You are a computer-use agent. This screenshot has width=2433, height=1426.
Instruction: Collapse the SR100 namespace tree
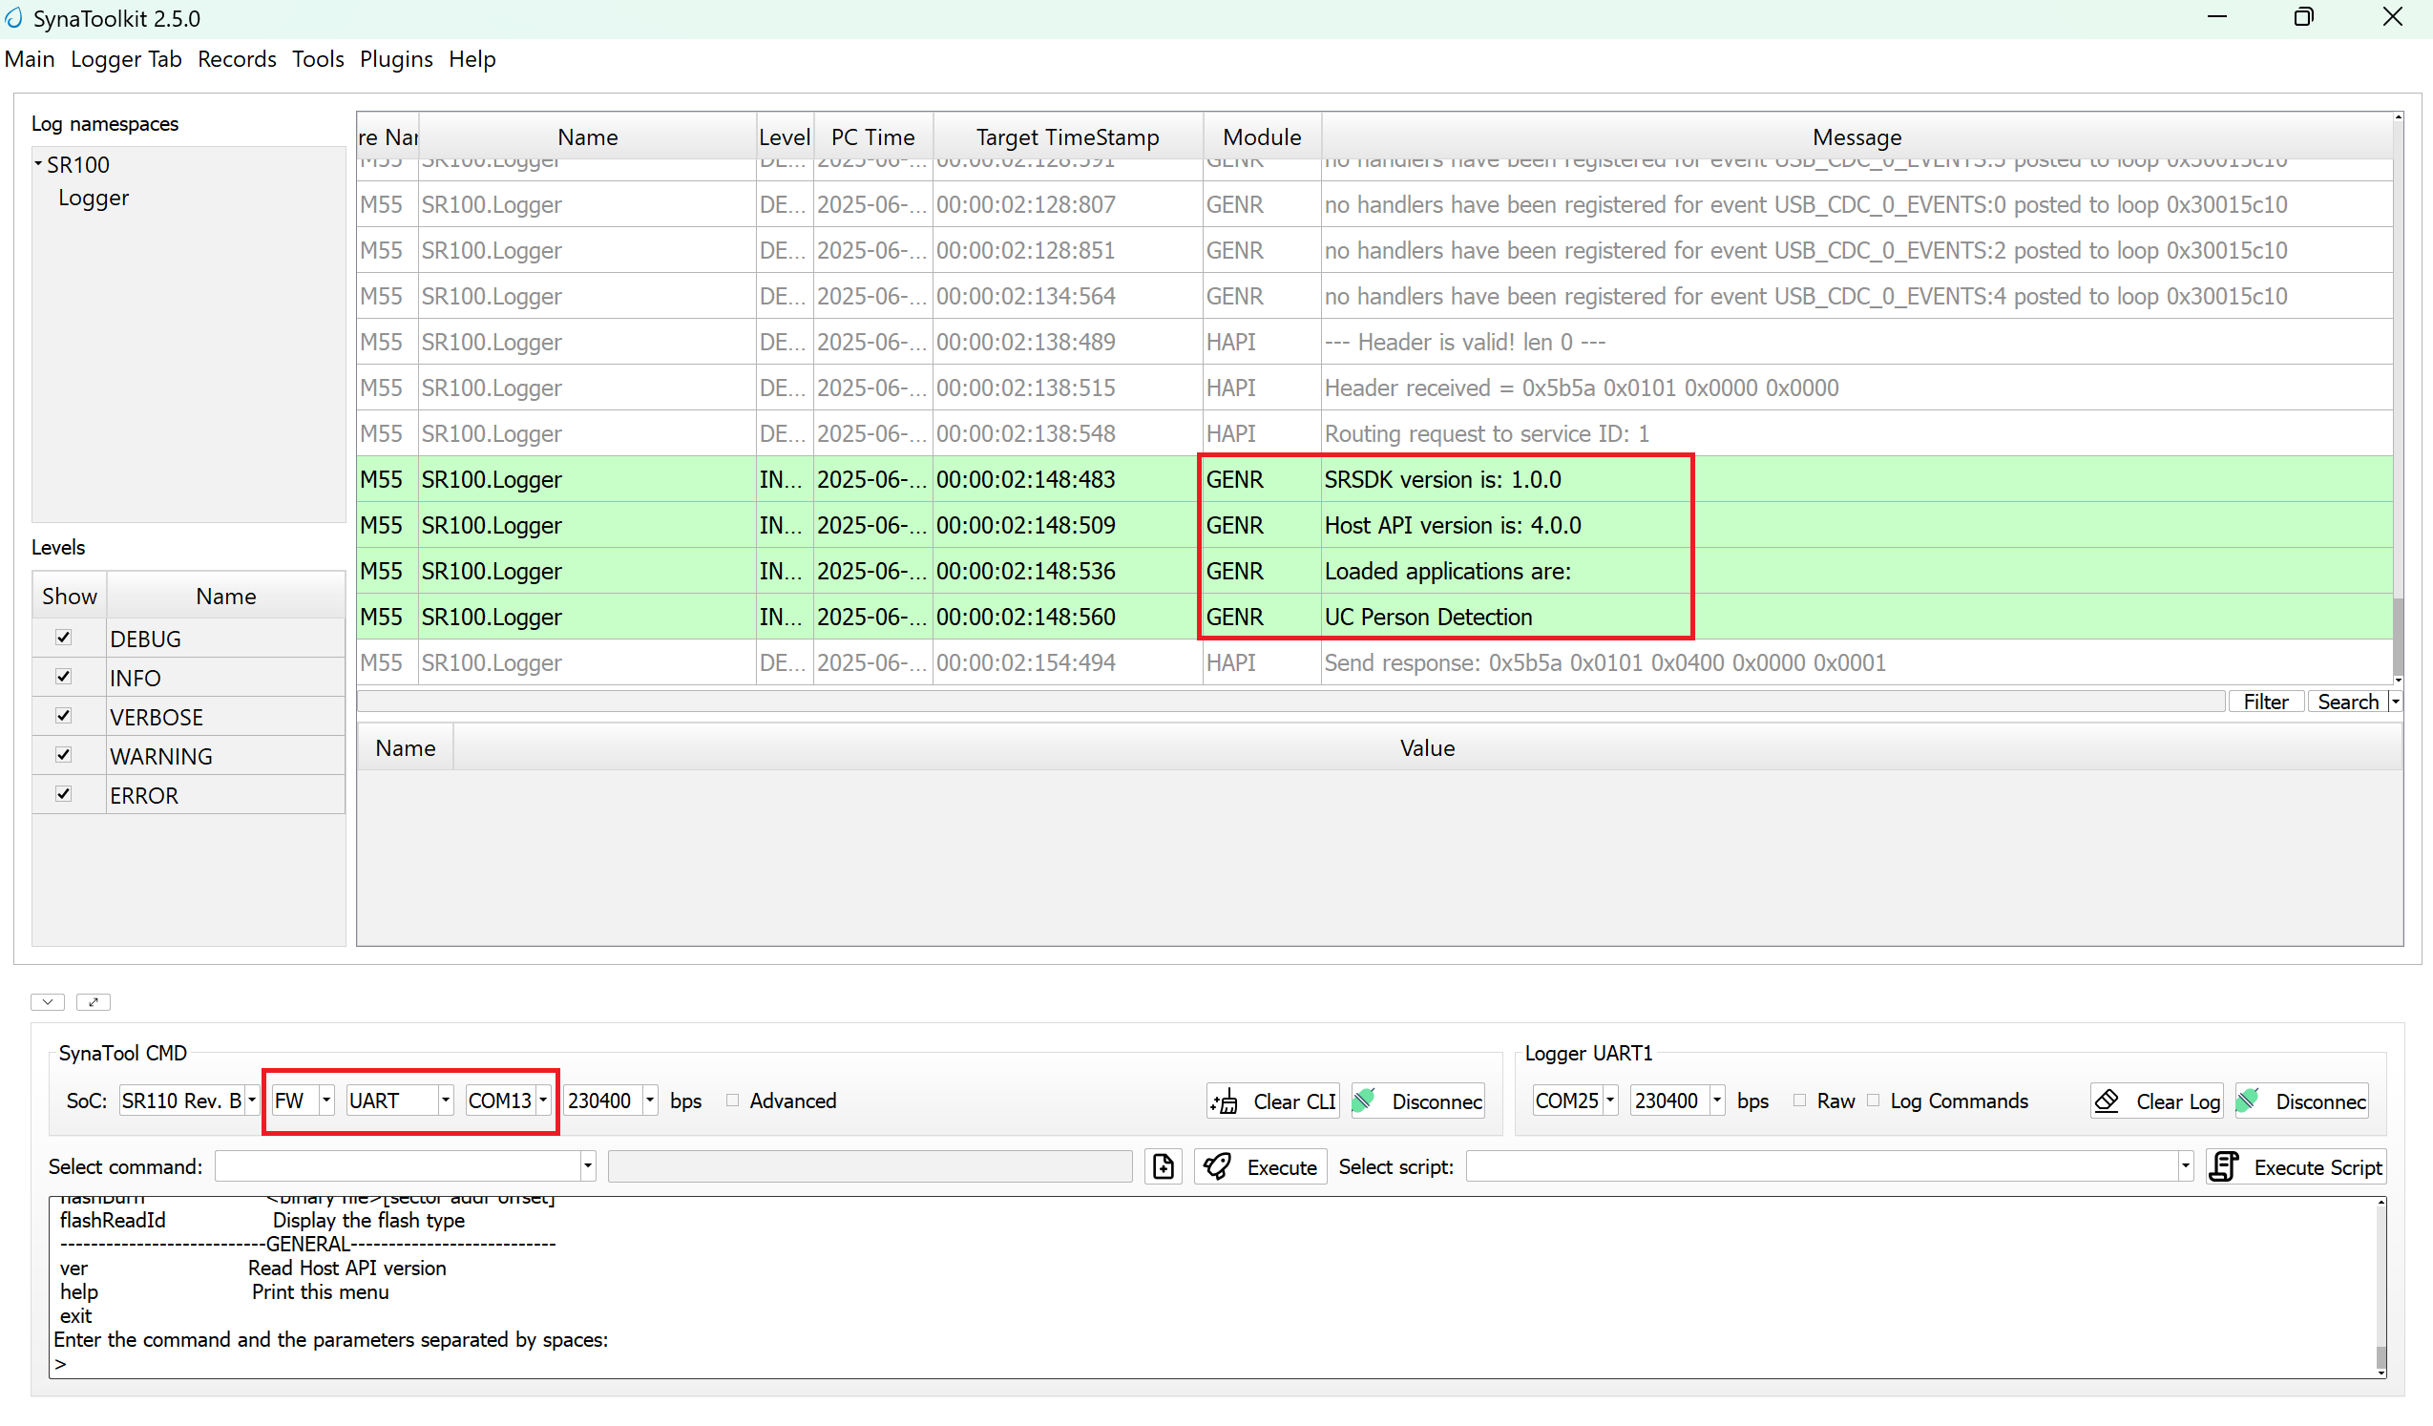coord(37,162)
